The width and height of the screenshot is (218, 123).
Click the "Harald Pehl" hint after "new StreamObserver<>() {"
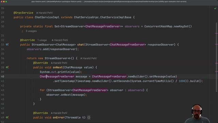coord(89,58)
